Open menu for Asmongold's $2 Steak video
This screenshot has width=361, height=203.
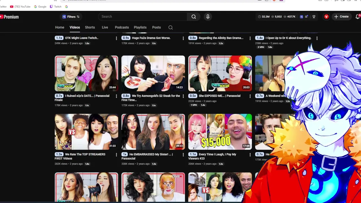tap(183, 96)
